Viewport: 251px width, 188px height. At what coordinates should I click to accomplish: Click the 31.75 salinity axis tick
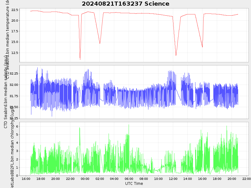coord(14,96)
